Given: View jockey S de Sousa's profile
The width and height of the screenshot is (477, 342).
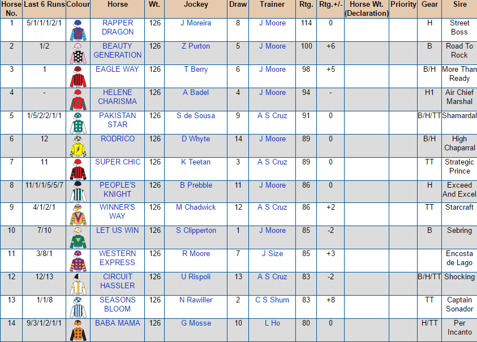Looking at the screenshot, I should pyautogui.click(x=196, y=116).
